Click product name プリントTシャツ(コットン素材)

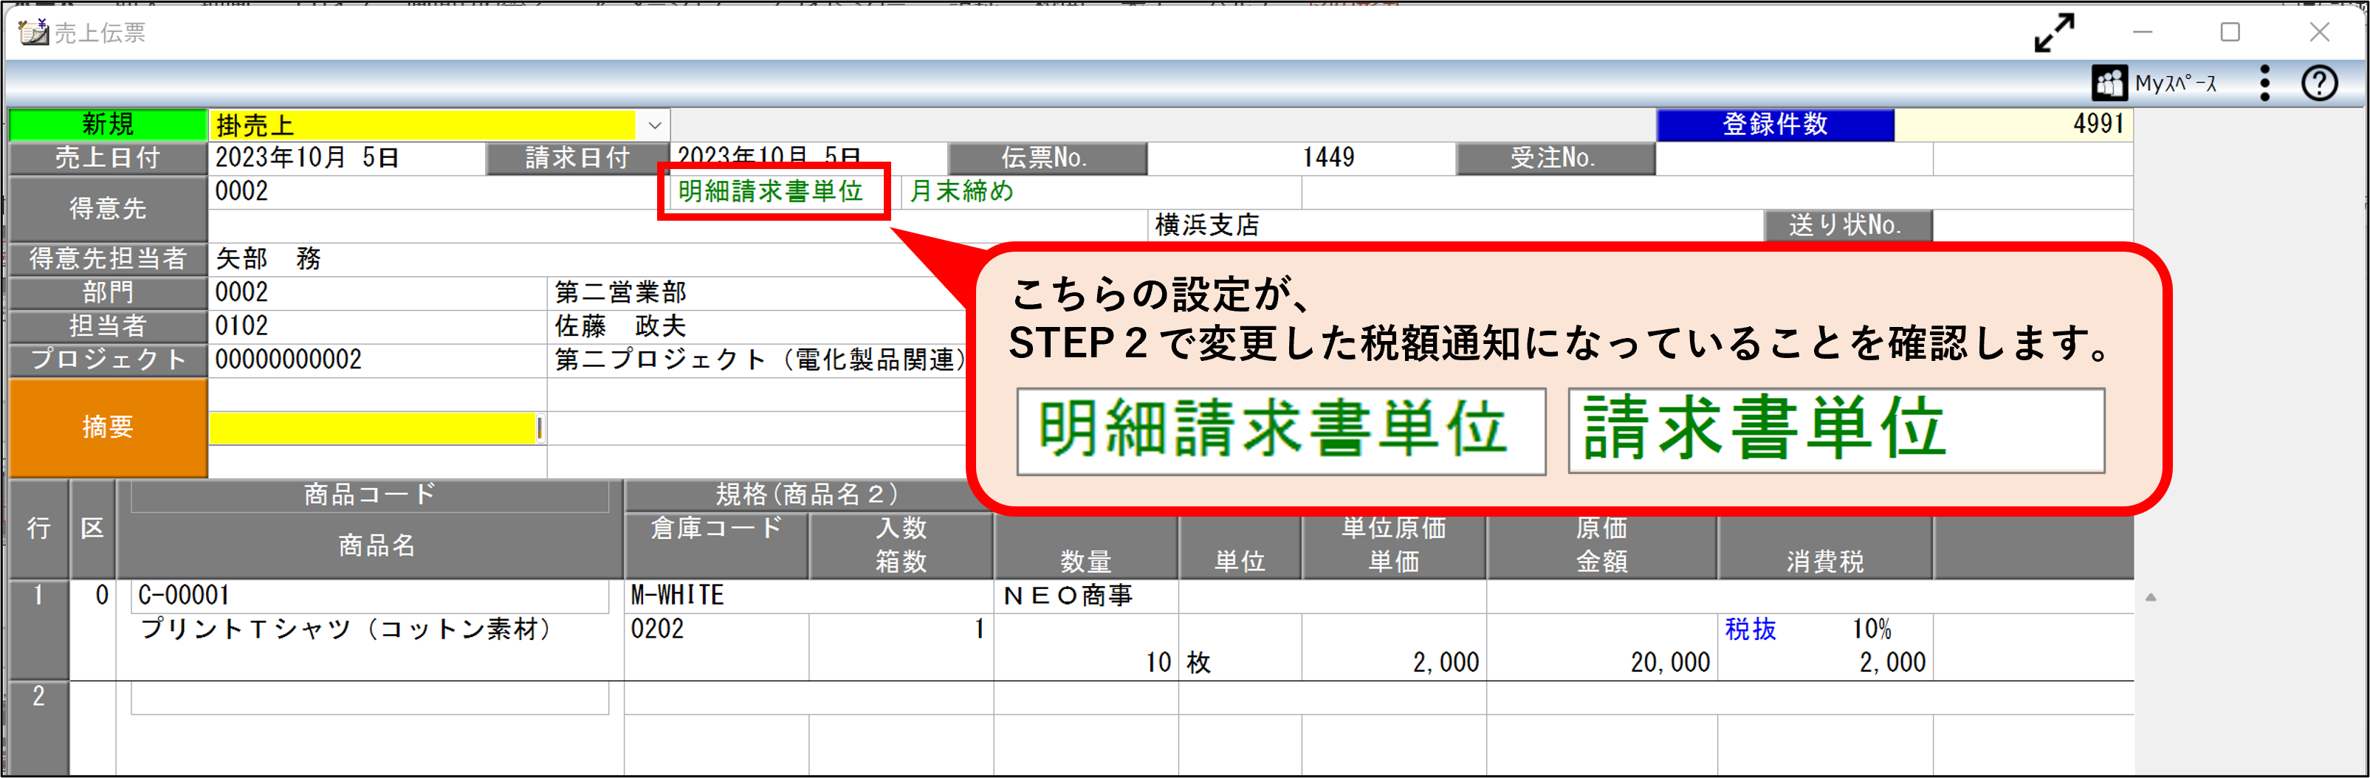[x=346, y=630]
